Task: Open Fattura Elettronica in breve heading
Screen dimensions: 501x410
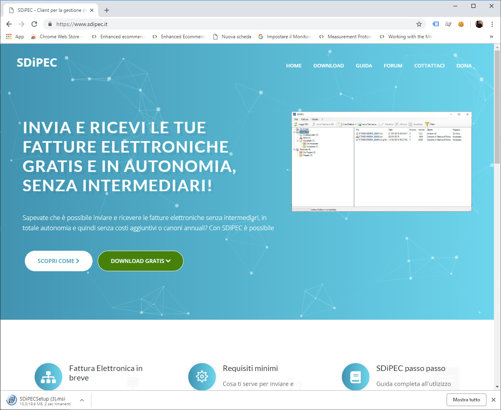Action: 106,373
